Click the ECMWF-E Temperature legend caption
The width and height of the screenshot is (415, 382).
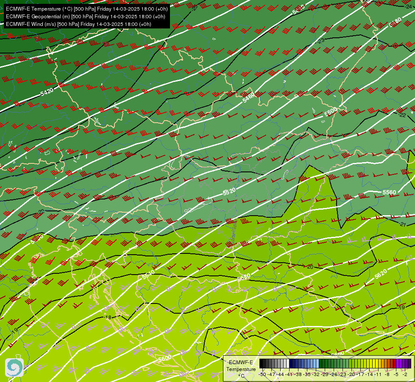pos(241,366)
